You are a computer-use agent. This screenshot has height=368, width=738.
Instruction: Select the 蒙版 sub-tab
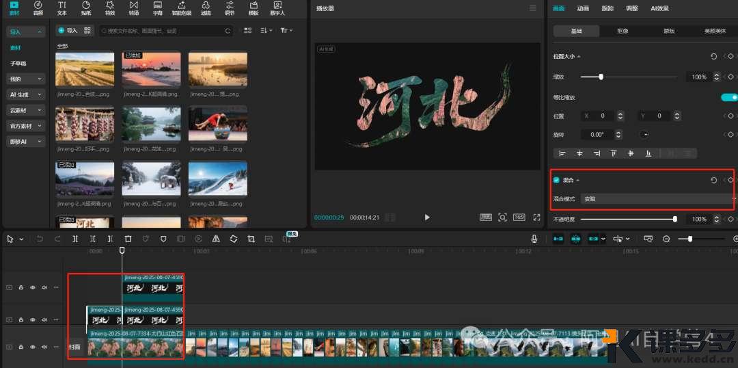[x=669, y=31]
